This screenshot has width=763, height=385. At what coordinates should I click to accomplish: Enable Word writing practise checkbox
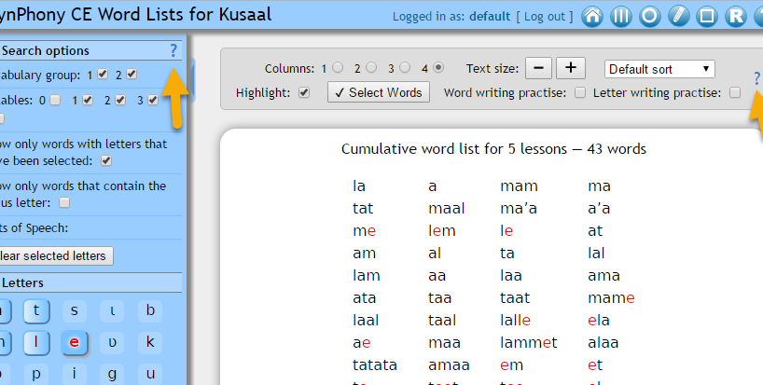(x=580, y=92)
